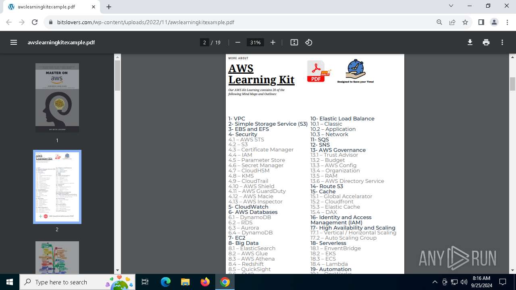Open the Windows Start menu

coord(10,282)
